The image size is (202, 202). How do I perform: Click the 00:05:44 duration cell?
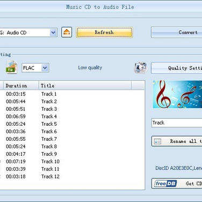pos(16,102)
